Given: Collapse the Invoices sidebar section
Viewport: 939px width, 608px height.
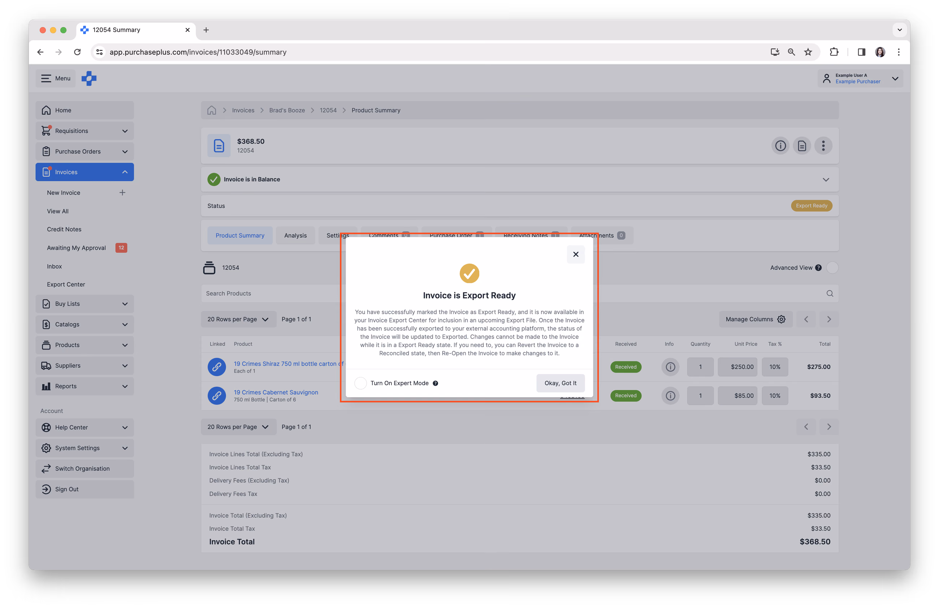Looking at the screenshot, I should (85, 172).
